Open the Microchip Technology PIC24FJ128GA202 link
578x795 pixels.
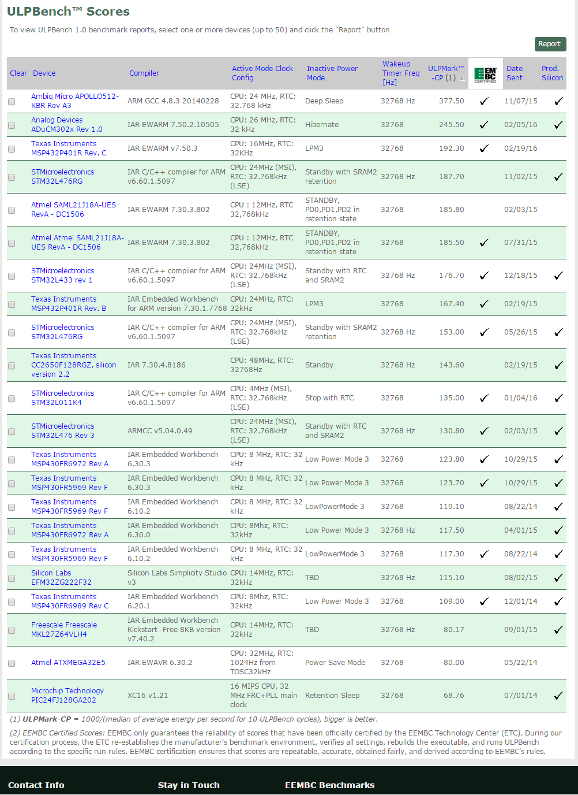[67, 696]
